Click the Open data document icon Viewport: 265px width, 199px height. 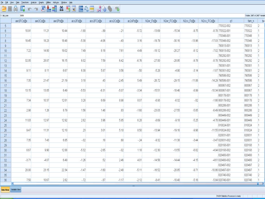pyautogui.click(x=4, y=9)
